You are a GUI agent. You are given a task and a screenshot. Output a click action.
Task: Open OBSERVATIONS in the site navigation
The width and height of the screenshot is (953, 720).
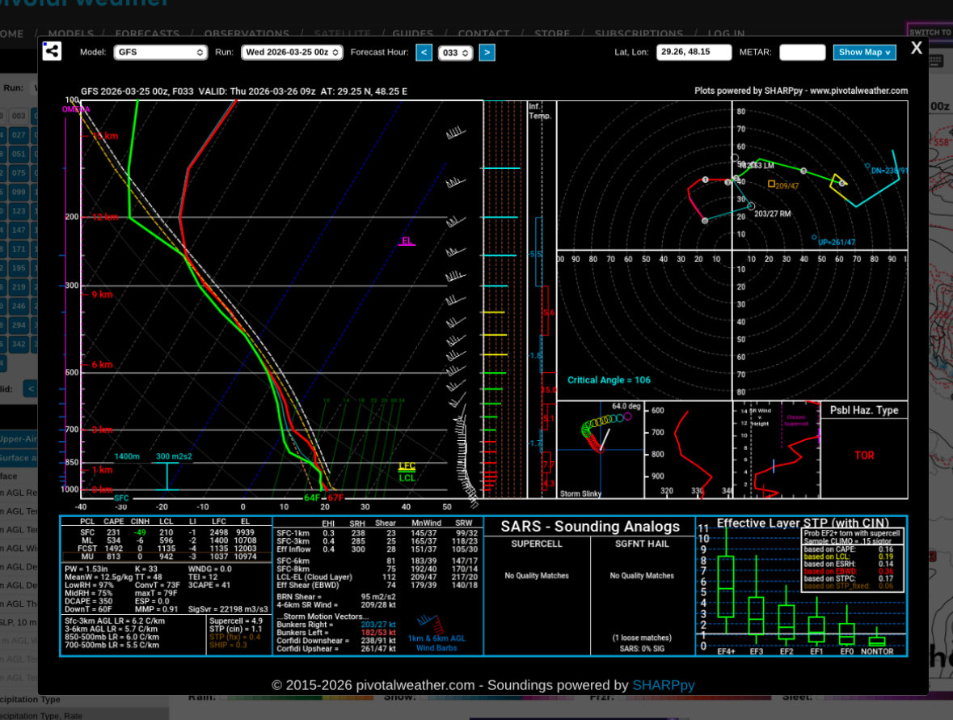tap(247, 33)
